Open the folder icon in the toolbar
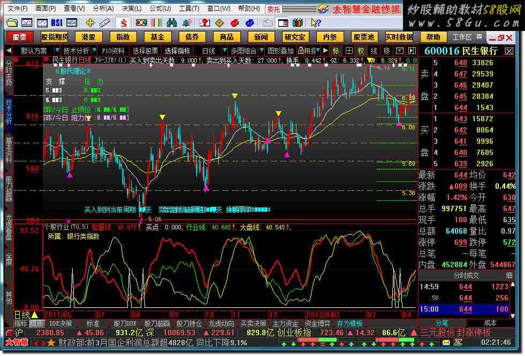This screenshot has height=356, width=525. 12,23
